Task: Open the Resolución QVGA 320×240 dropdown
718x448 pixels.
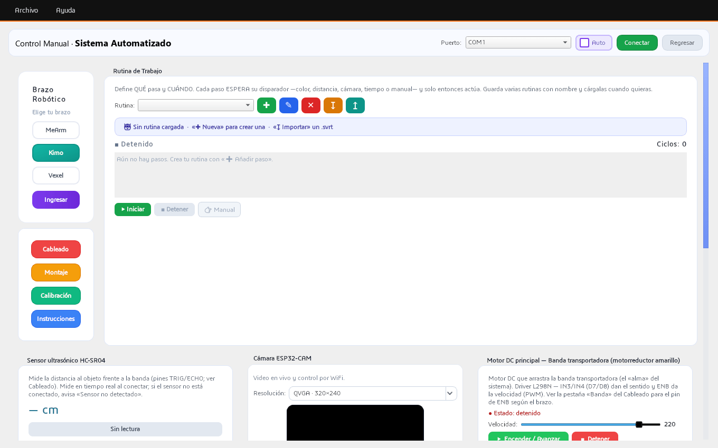Action: point(373,393)
